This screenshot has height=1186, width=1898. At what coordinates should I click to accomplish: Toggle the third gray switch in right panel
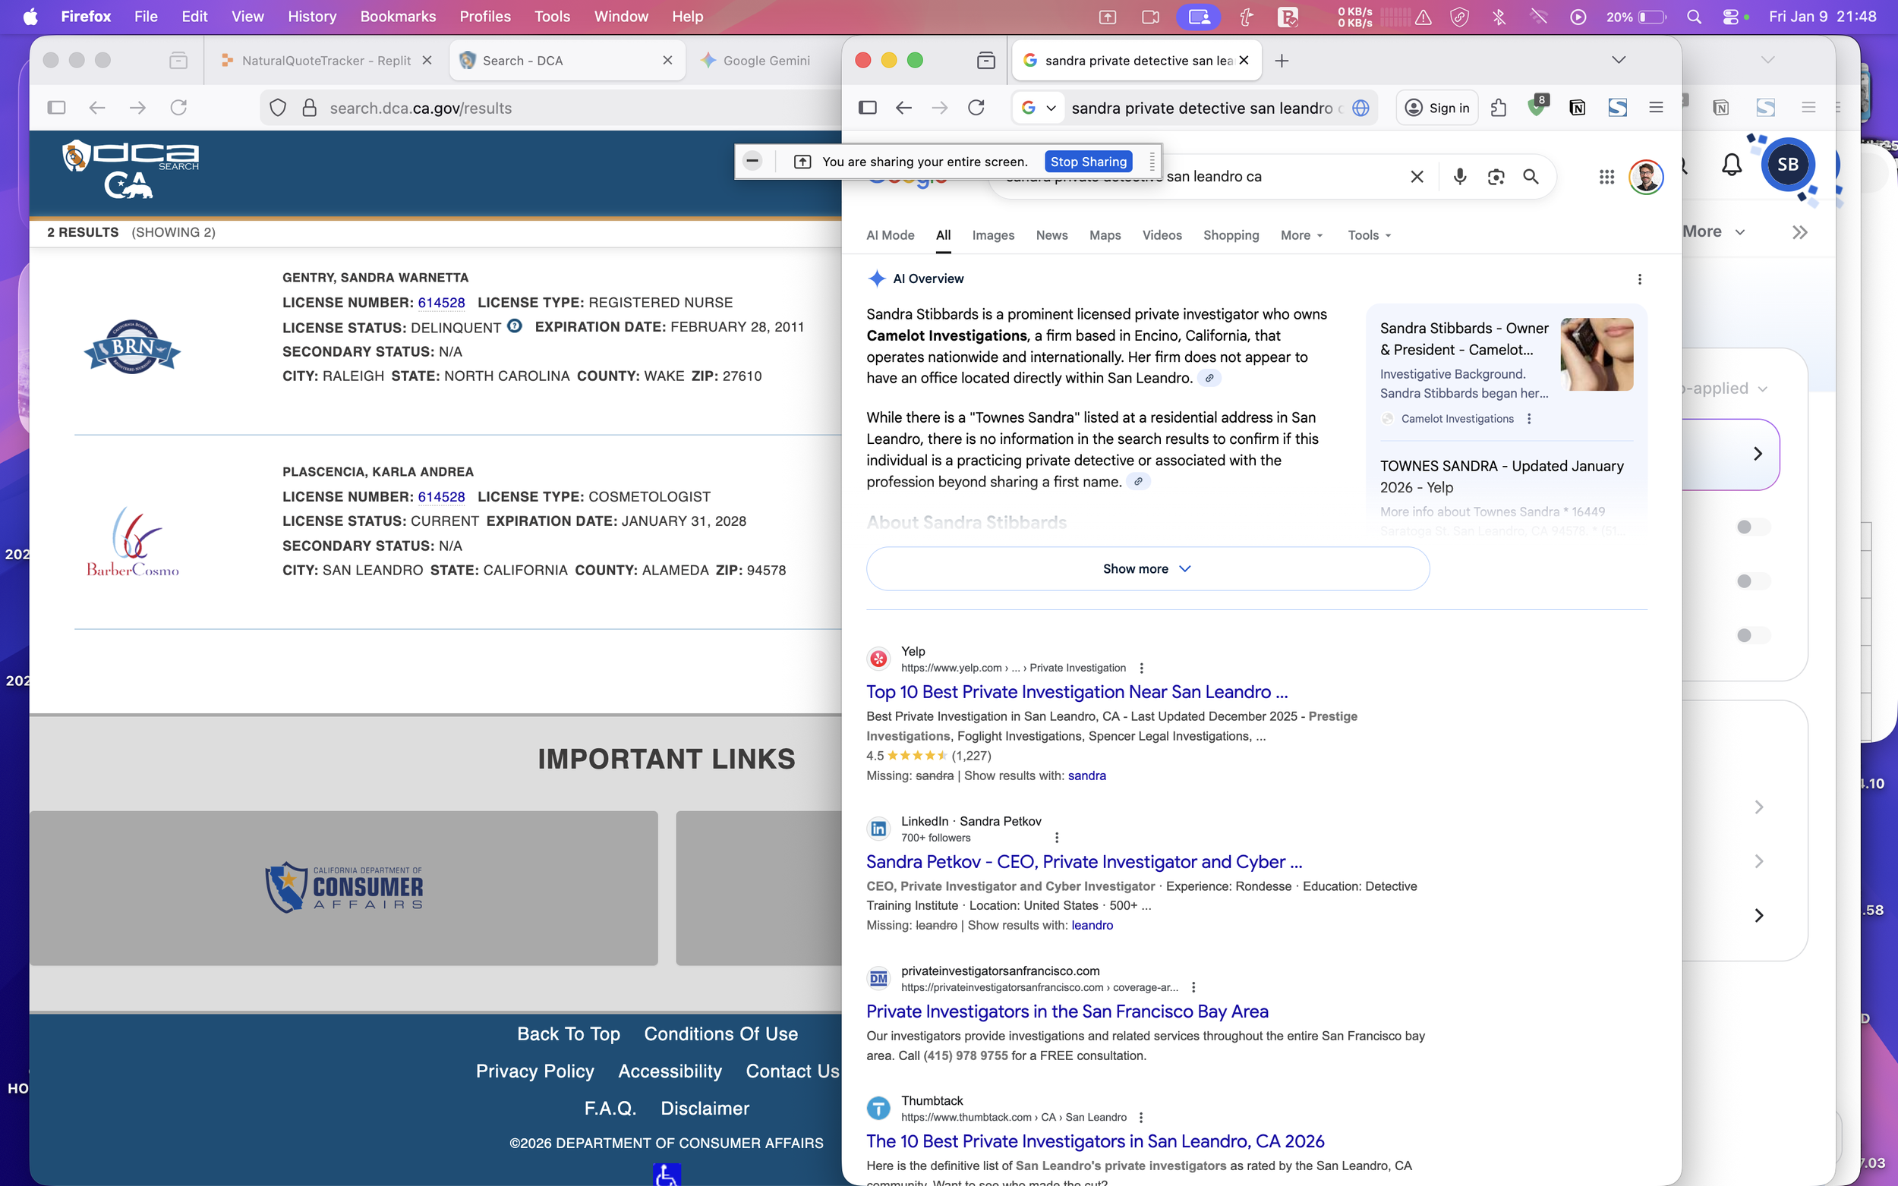(x=1751, y=635)
